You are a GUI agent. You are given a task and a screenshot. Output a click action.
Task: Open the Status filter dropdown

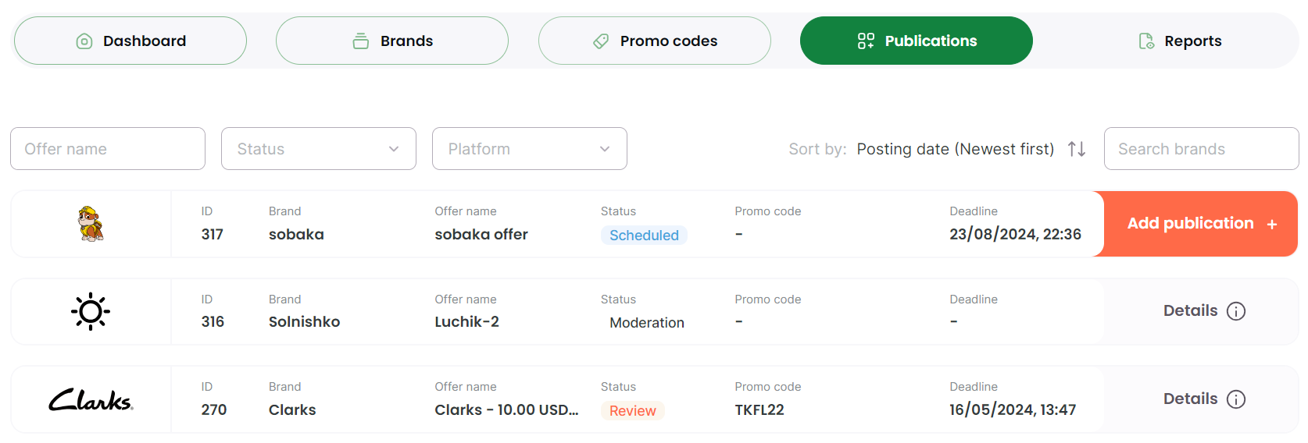(x=319, y=149)
